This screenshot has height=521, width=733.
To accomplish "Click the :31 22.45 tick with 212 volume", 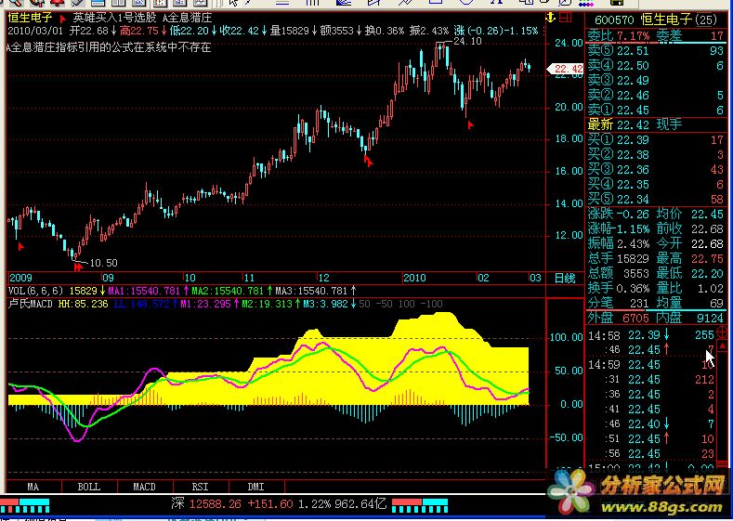I will pyautogui.click(x=650, y=380).
